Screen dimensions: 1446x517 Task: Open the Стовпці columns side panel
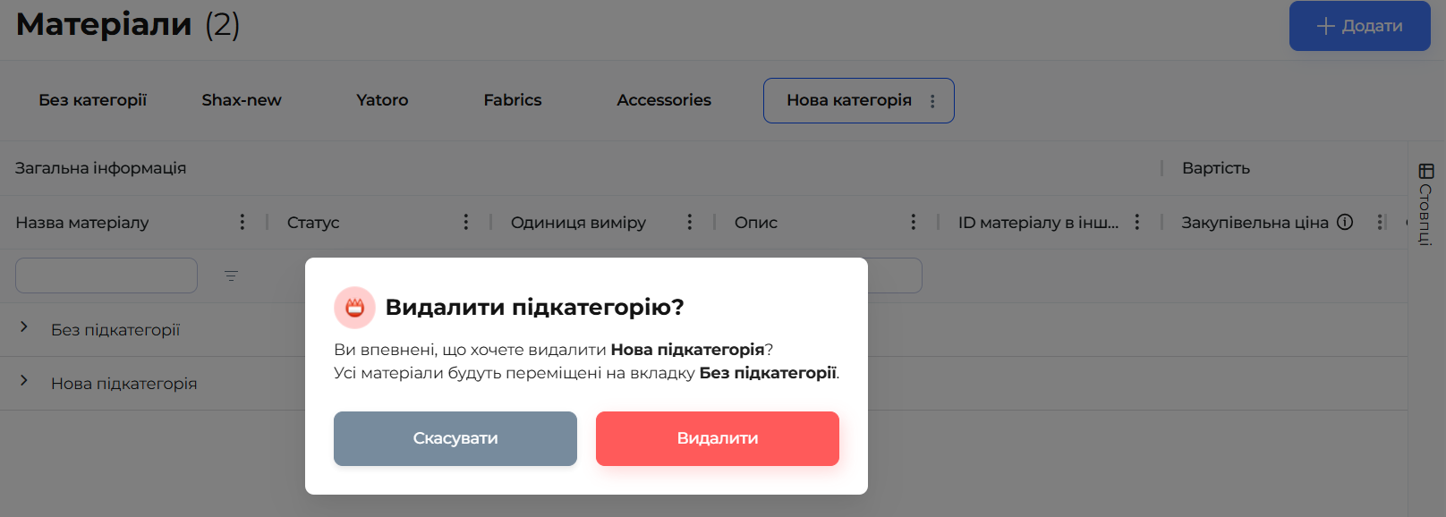1425,204
